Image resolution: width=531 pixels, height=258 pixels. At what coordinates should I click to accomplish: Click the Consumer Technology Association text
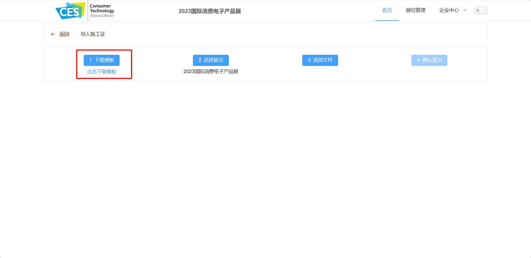tap(102, 11)
